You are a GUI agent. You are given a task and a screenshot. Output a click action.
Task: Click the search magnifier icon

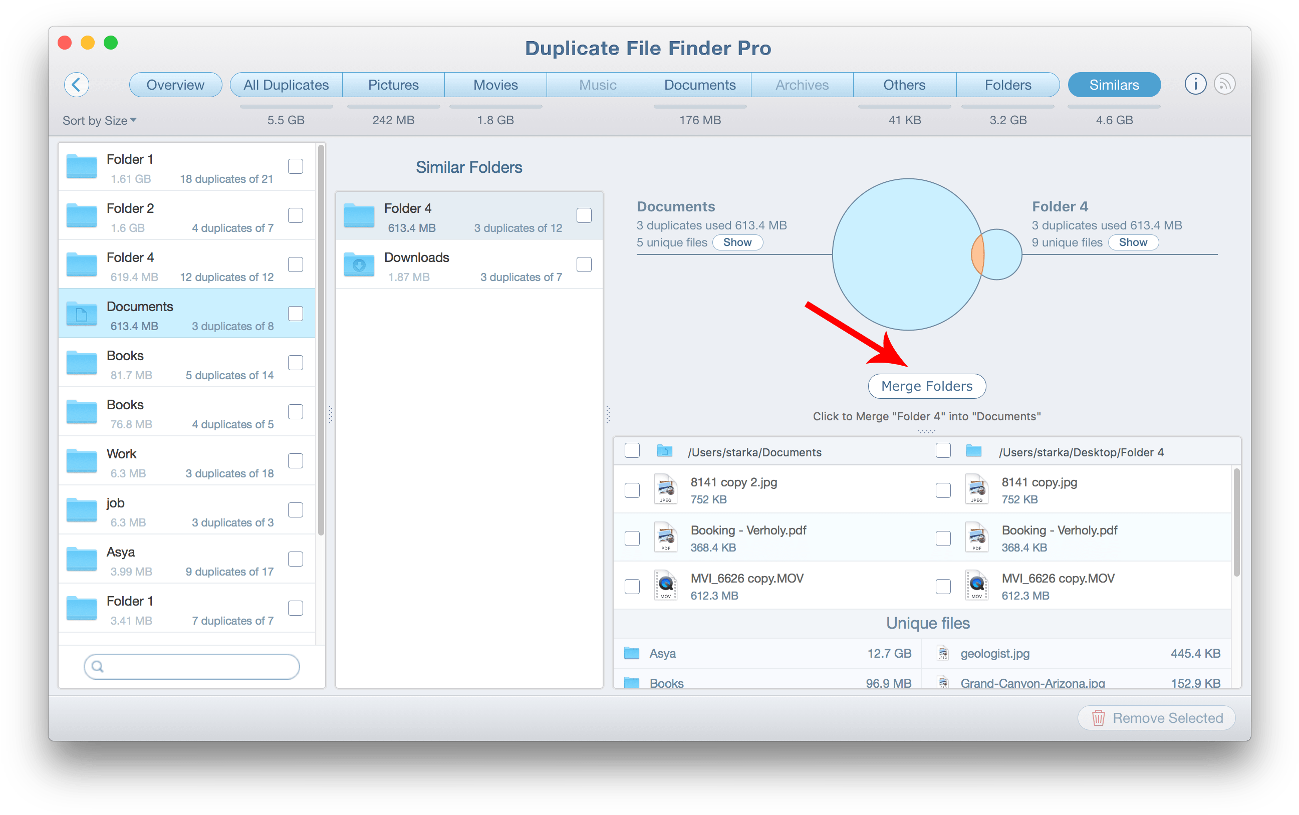pos(98,667)
